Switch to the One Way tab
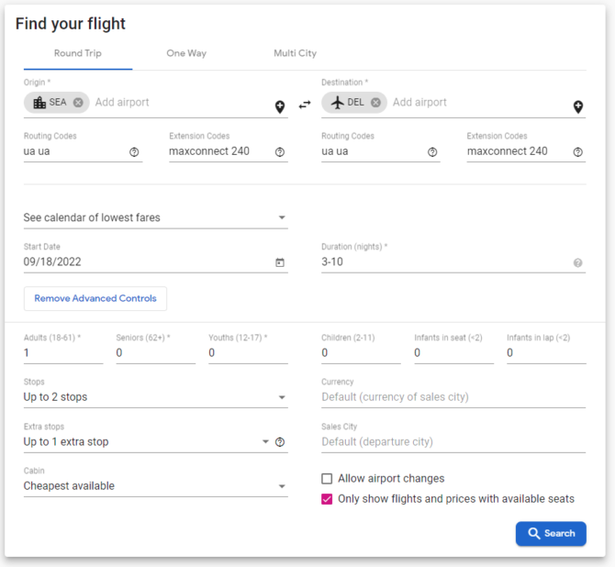615x567 pixels. click(186, 53)
